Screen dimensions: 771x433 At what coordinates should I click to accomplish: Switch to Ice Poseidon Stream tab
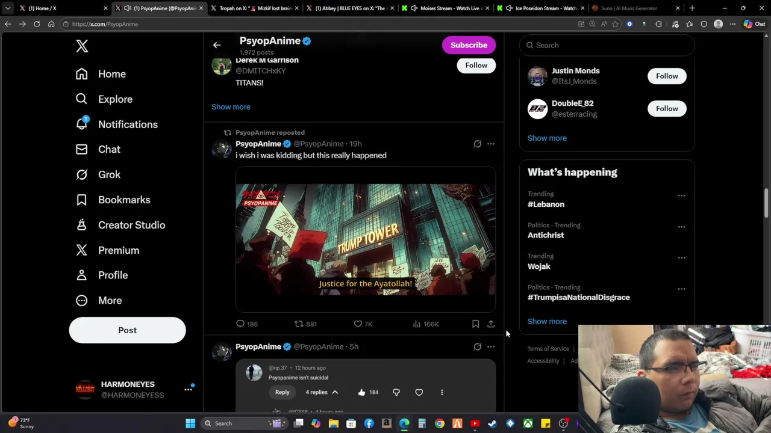[542, 8]
